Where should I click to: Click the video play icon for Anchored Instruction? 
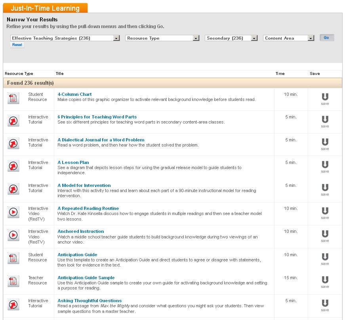pos(13,235)
